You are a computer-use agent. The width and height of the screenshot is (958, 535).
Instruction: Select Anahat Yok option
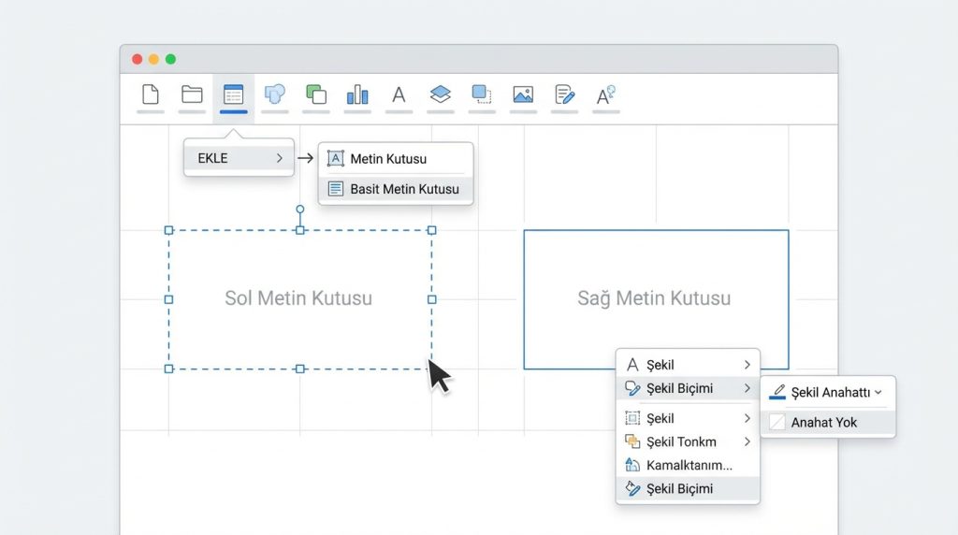828,423
